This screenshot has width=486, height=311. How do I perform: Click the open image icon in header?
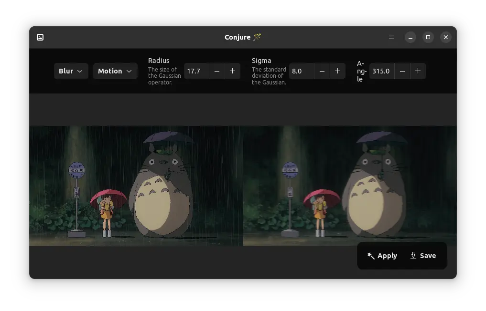click(40, 37)
